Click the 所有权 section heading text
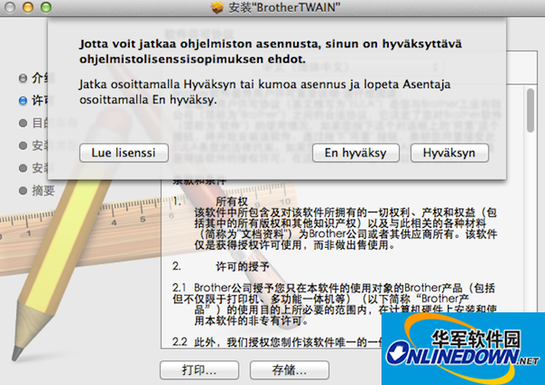545x385 pixels. (x=232, y=202)
